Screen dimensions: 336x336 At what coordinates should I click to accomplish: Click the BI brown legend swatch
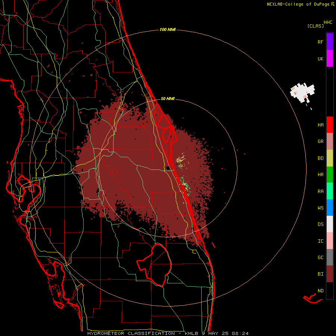330,274
